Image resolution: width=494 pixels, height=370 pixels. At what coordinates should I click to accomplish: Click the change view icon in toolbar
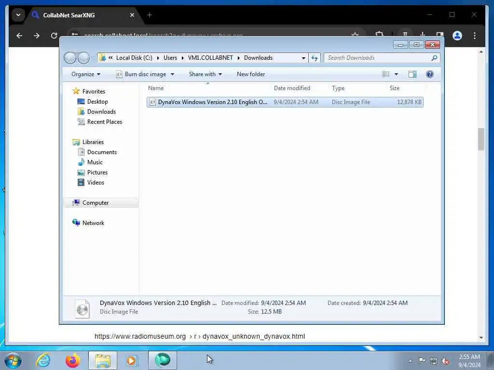385,74
